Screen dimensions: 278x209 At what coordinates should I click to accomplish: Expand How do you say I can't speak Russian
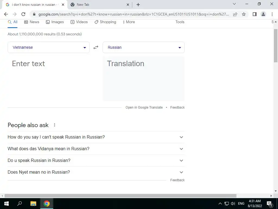pos(96,137)
